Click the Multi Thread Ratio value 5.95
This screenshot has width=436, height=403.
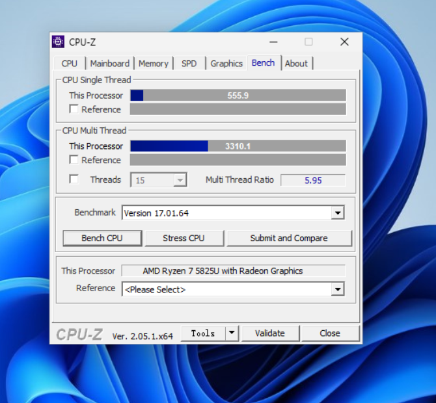313,180
